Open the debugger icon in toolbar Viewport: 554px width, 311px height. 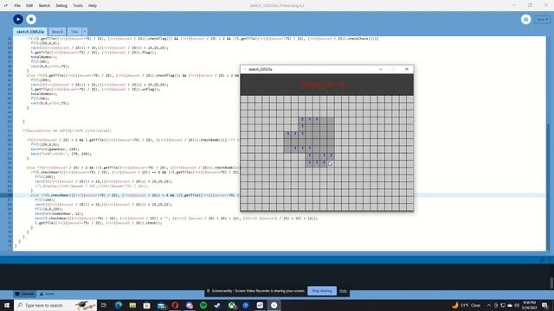(525, 19)
